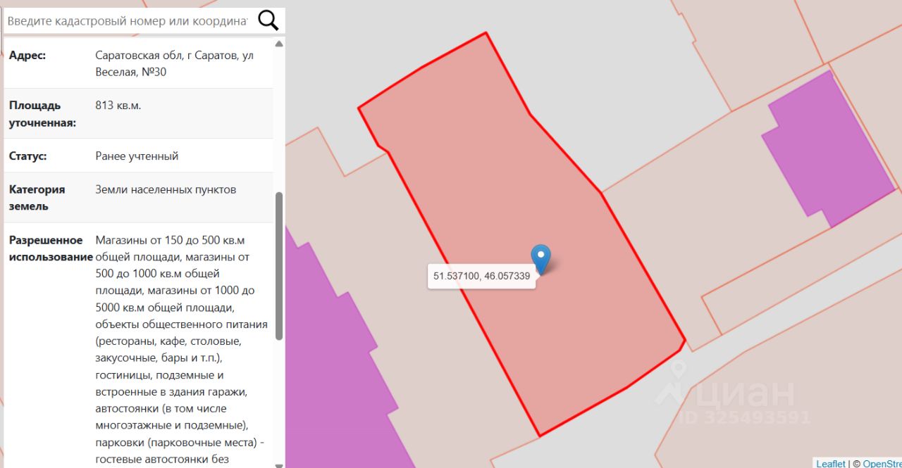
Task: Click the magnifying glass search icon
Action: pos(268,20)
